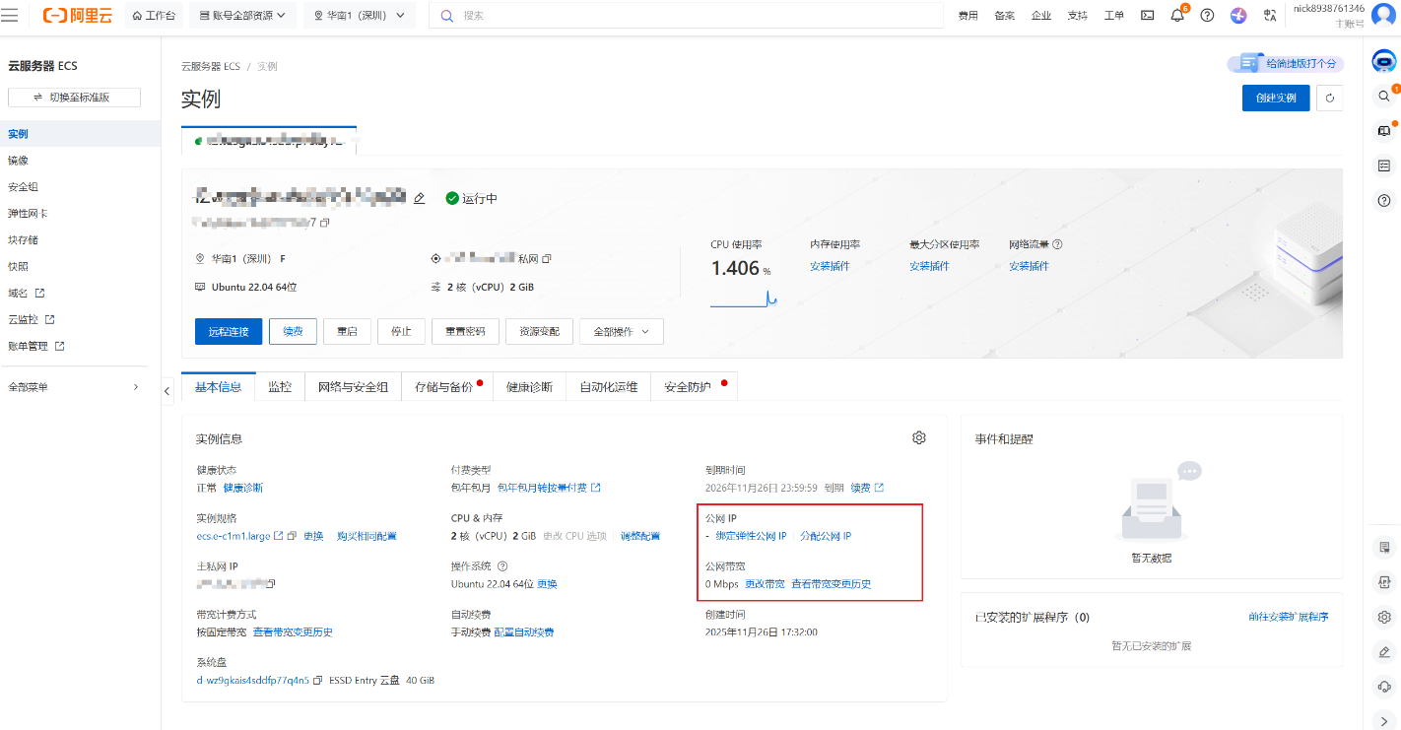Open the robot assistant in right sidebar

[1383, 61]
